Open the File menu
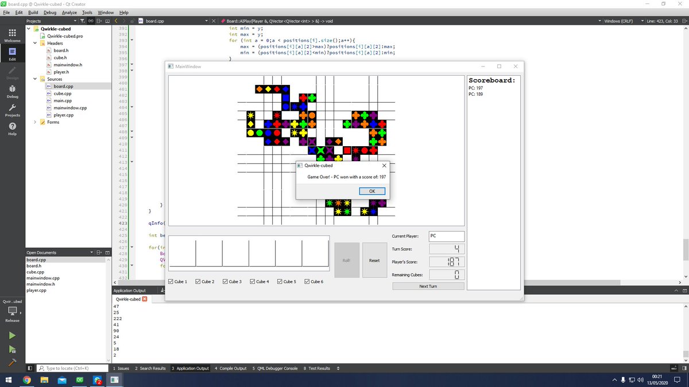 pyautogui.click(x=6, y=12)
